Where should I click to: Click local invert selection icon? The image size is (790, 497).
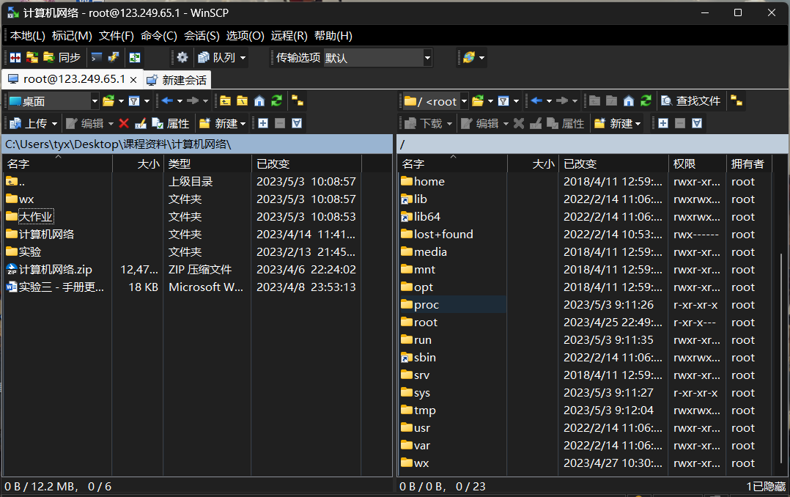point(297,123)
